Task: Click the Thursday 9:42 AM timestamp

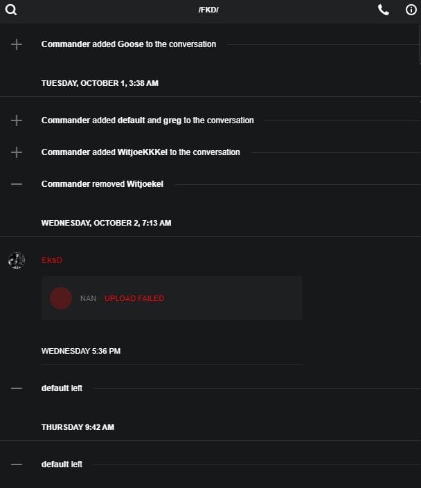Action: click(78, 427)
